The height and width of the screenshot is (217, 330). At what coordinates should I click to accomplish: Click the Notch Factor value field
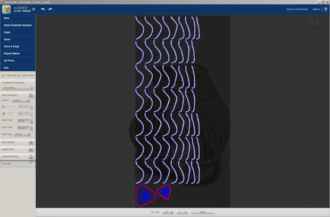pos(24,121)
